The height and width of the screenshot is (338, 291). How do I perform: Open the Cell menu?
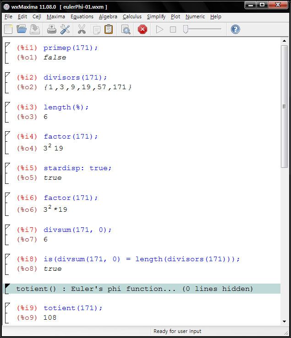[37, 16]
